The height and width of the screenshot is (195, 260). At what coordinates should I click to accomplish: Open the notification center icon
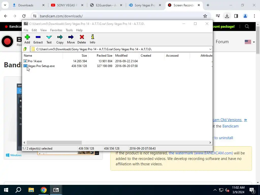(x=252, y=190)
